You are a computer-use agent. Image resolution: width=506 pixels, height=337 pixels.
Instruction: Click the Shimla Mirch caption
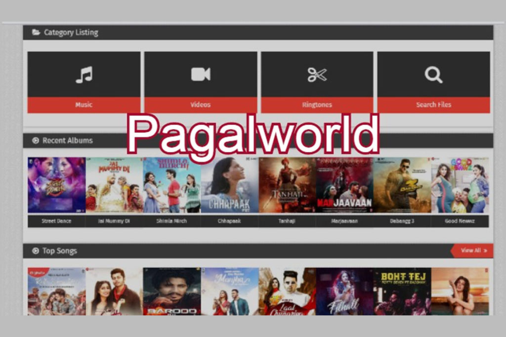point(171,221)
